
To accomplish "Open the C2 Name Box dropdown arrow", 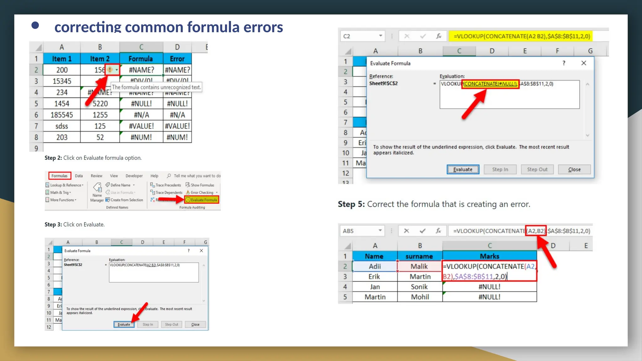I will pos(381,36).
